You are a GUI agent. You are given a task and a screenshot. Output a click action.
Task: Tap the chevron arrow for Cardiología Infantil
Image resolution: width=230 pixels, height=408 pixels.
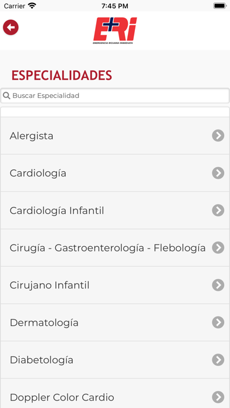[218, 210]
